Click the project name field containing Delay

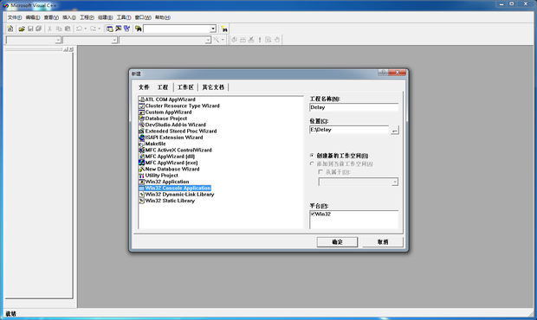coord(353,107)
